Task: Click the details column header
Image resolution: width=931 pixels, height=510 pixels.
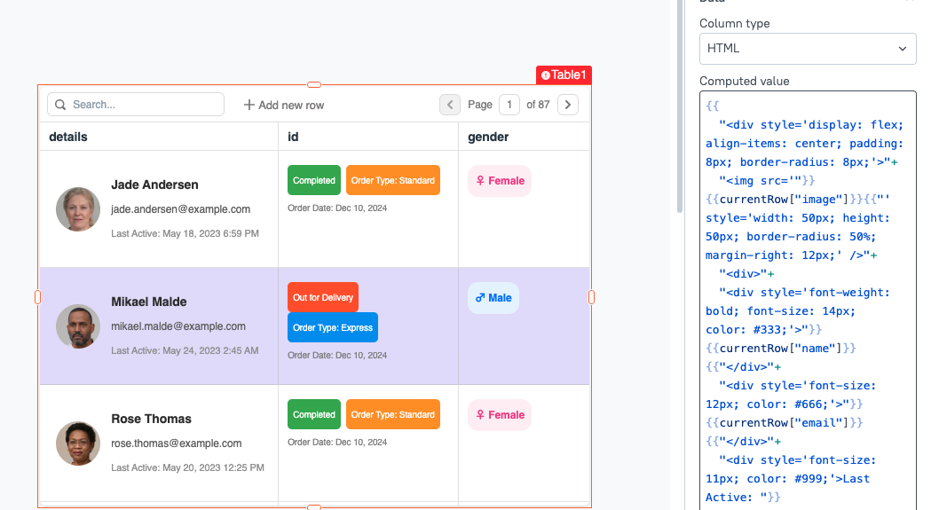Action: click(68, 137)
